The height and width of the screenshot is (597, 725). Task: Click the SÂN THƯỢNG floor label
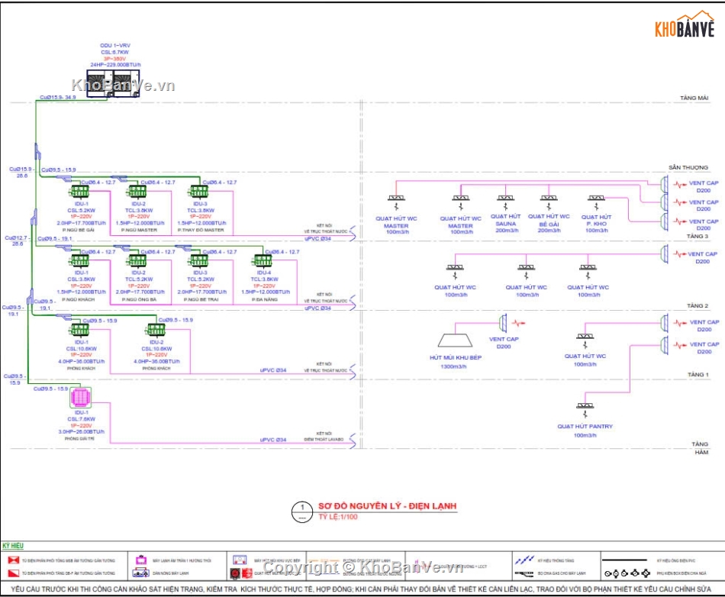pos(688,167)
